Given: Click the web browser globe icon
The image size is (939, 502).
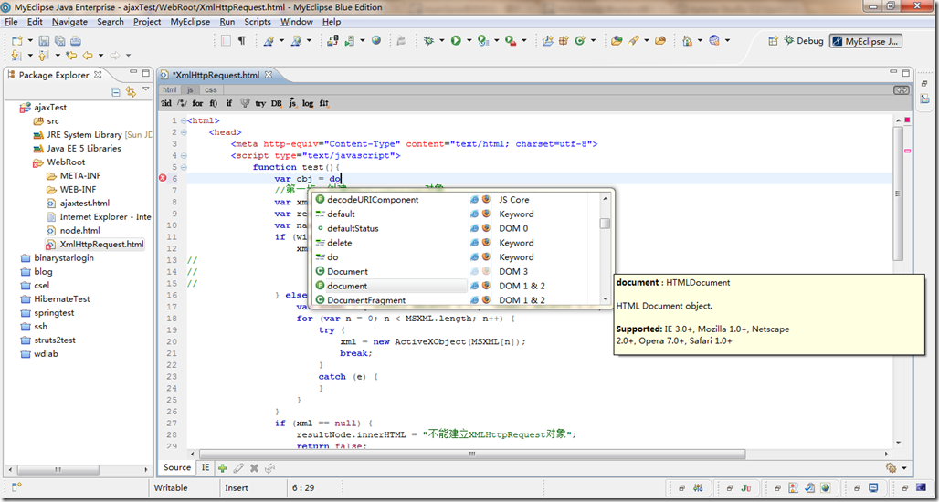Looking at the screenshot, I should (376, 40).
